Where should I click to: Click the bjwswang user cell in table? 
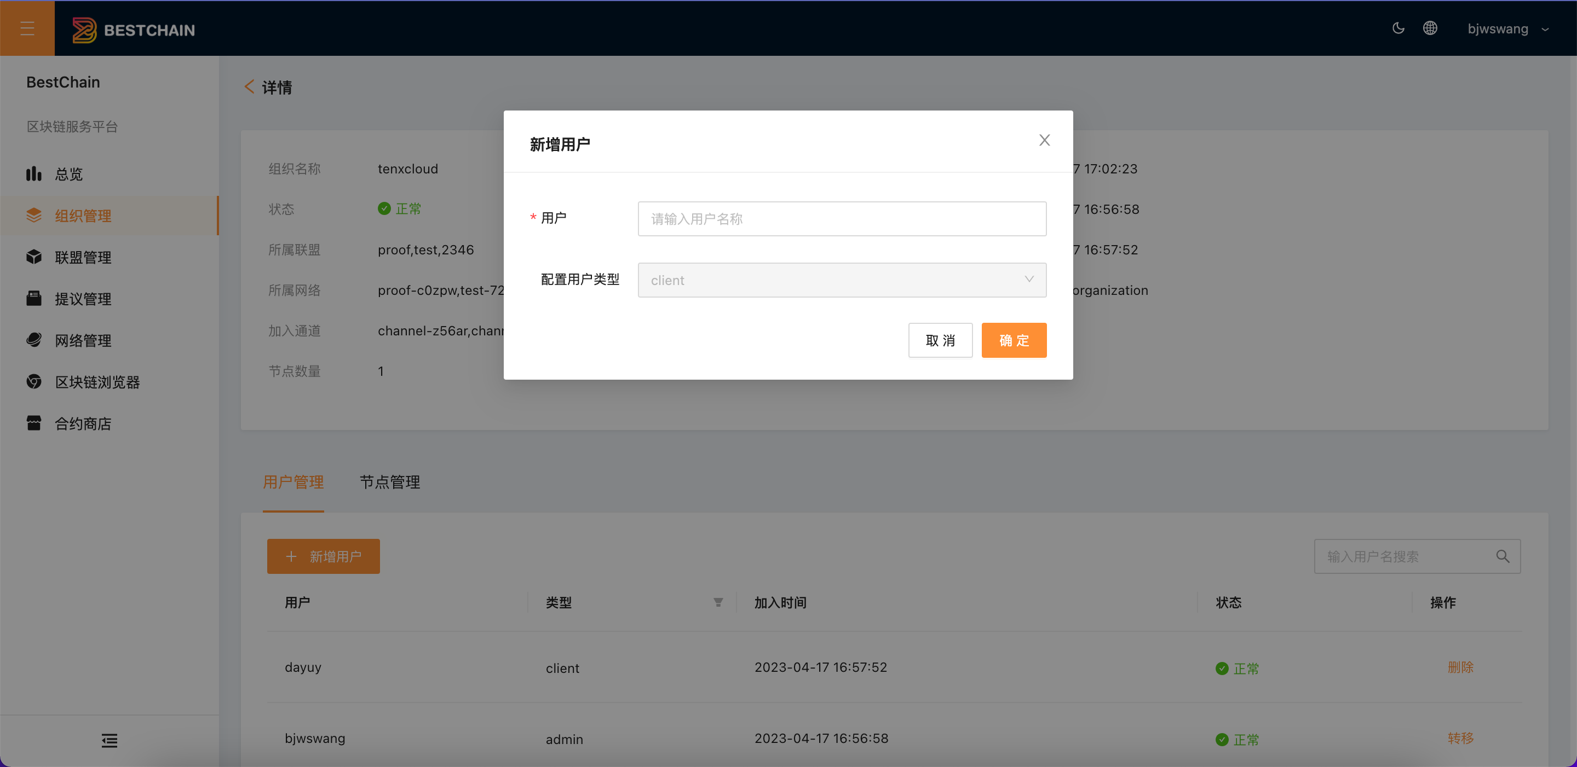[x=315, y=738]
